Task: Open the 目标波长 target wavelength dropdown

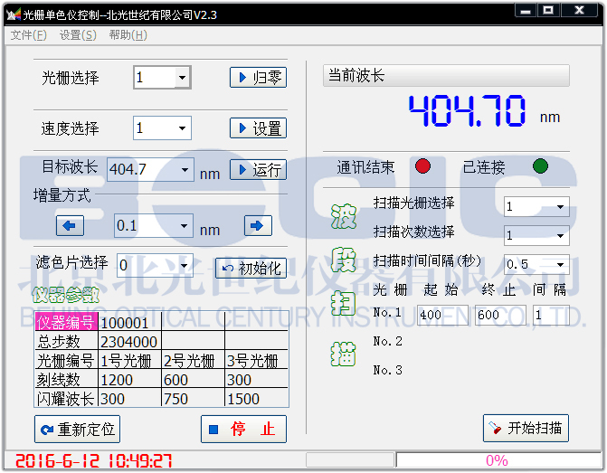Action: 185,169
